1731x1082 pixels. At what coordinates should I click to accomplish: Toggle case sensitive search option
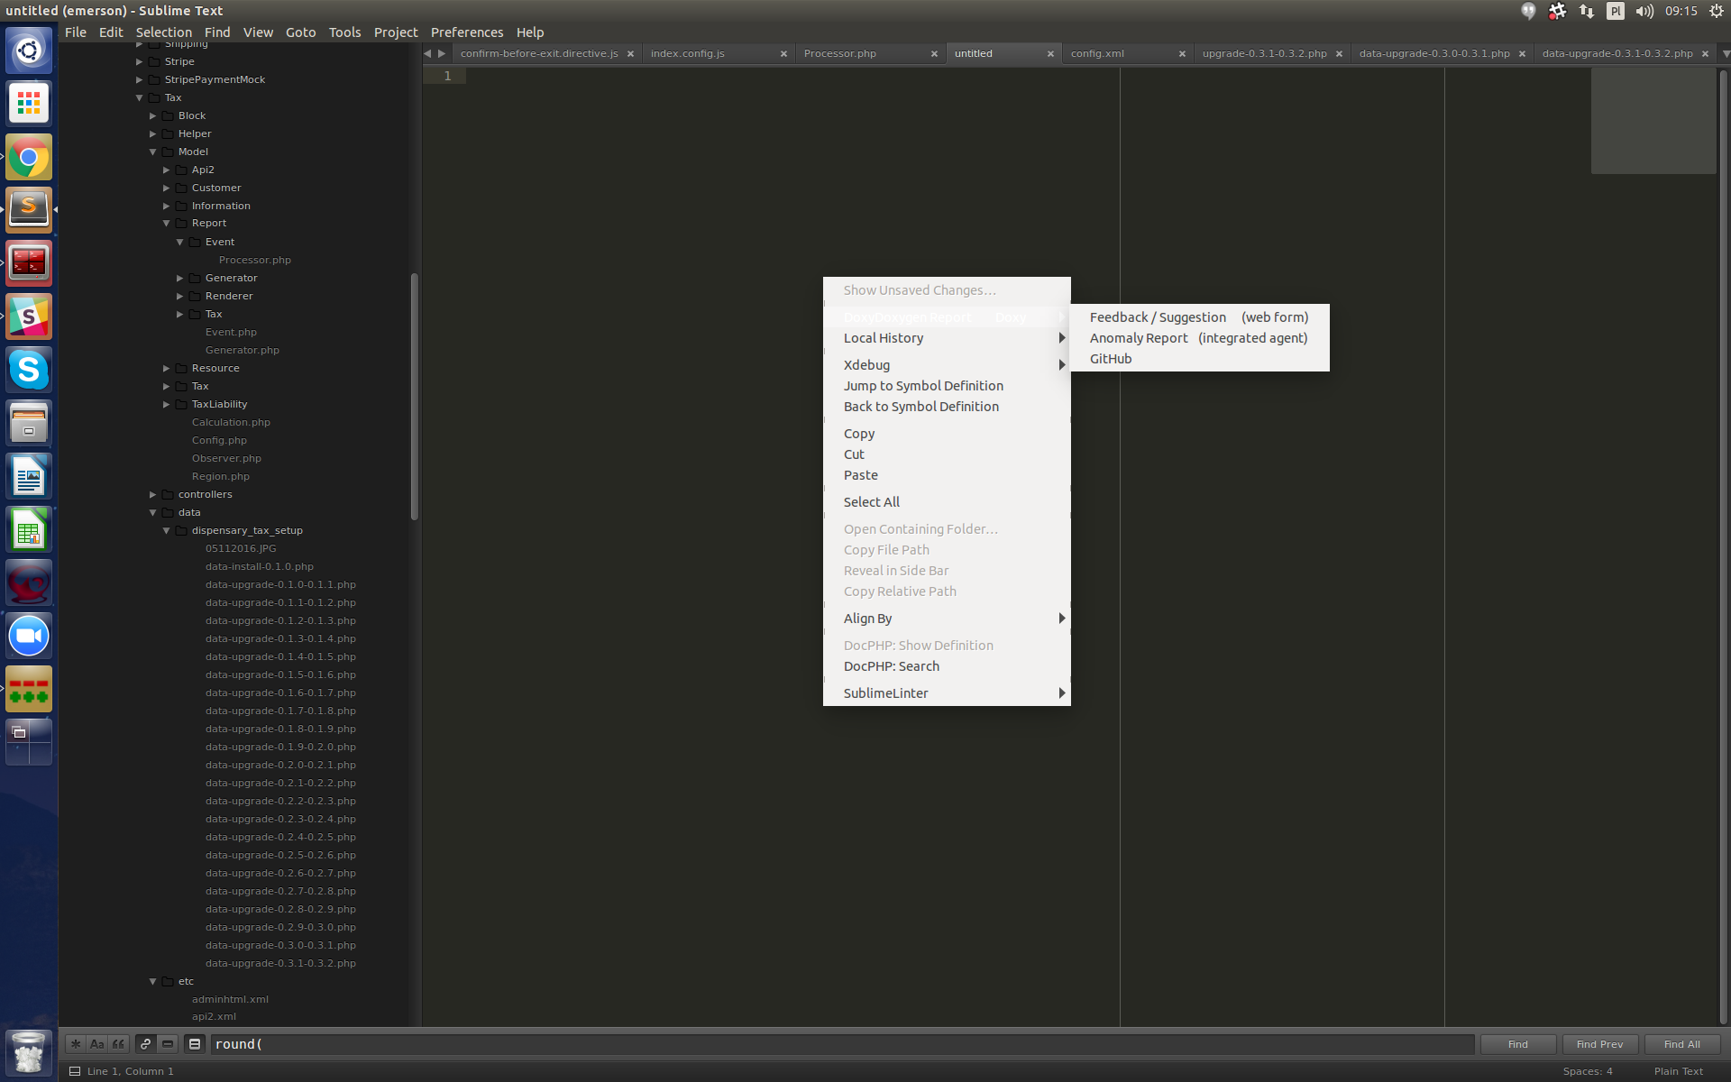click(x=96, y=1044)
